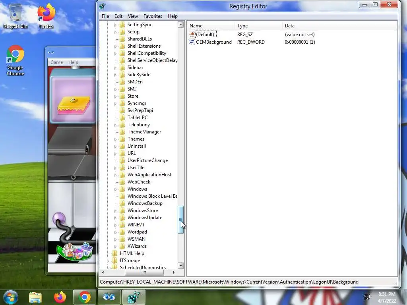Screen dimensions: 407x305
Task: Expand the Windows tree node
Action: pyautogui.click(x=115, y=189)
